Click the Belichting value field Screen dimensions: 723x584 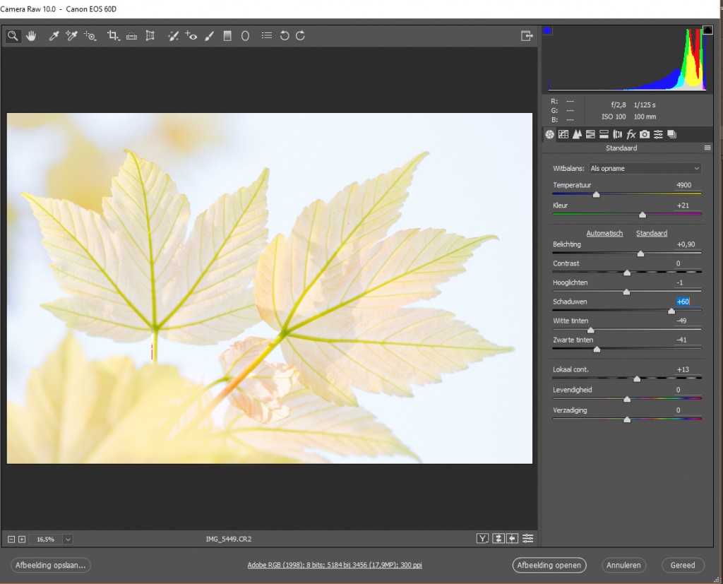686,244
